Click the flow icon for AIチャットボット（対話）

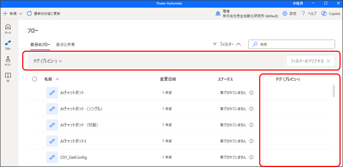[x=52, y=125]
